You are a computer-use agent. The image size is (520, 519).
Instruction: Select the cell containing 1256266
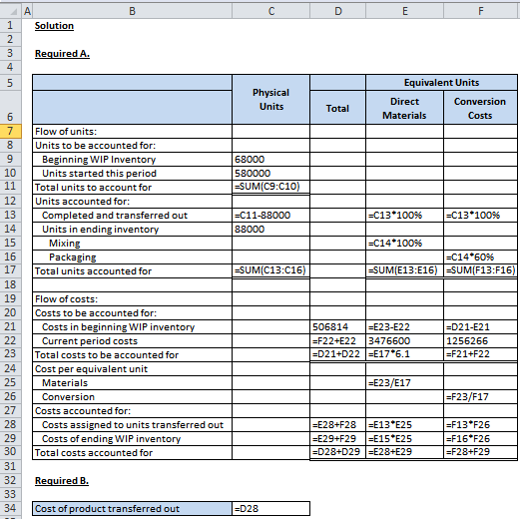[480, 341]
